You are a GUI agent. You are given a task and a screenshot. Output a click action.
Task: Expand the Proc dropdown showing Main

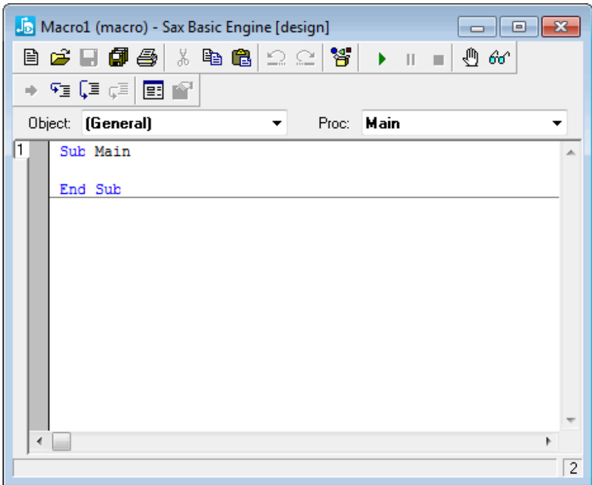(557, 124)
